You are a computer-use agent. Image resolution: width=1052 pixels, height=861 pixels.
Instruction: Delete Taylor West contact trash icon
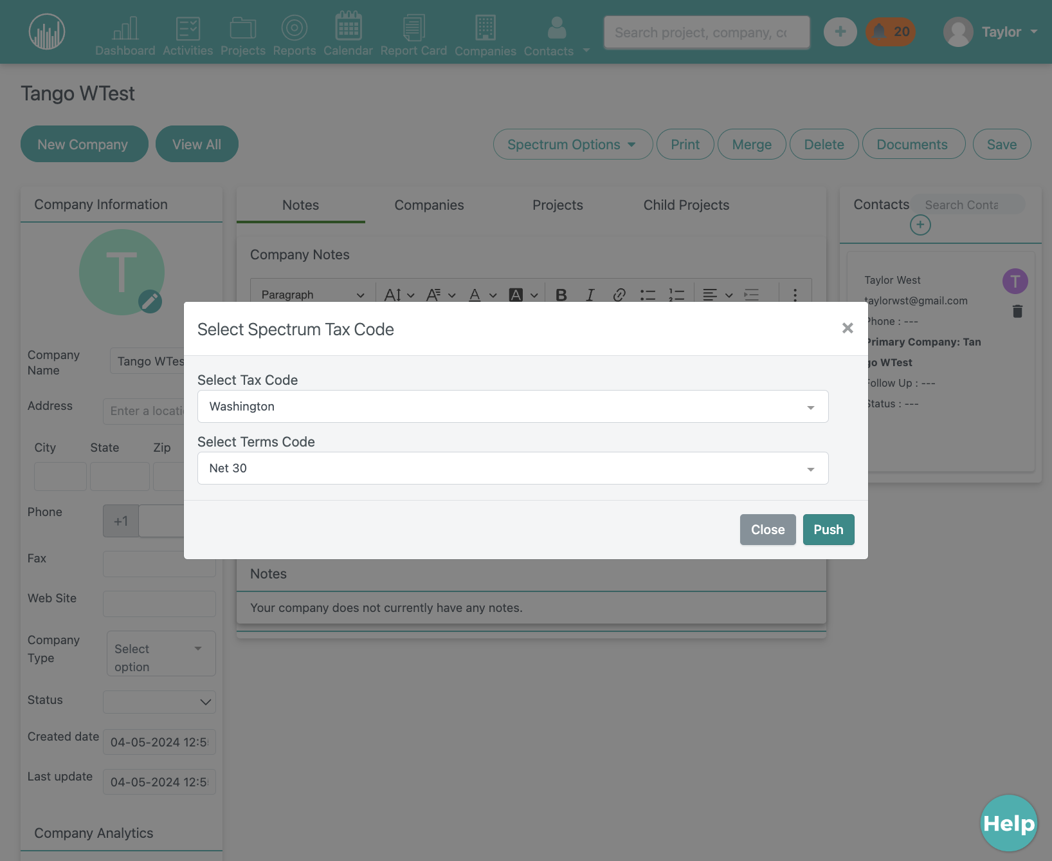pyautogui.click(x=1017, y=311)
